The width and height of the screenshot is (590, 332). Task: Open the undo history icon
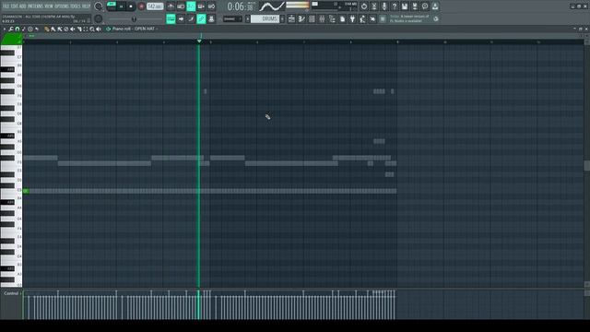point(364,6)
